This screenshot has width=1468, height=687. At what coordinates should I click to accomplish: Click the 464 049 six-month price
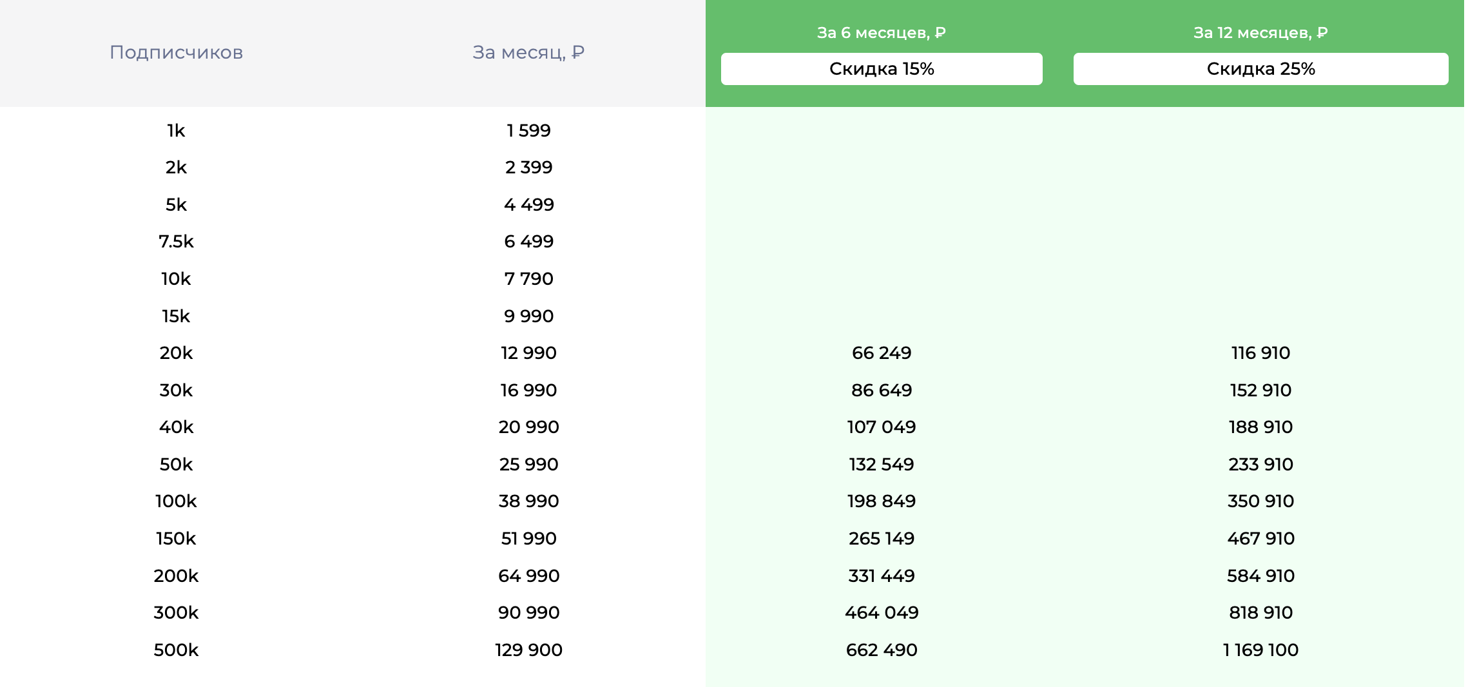[881, 613]
